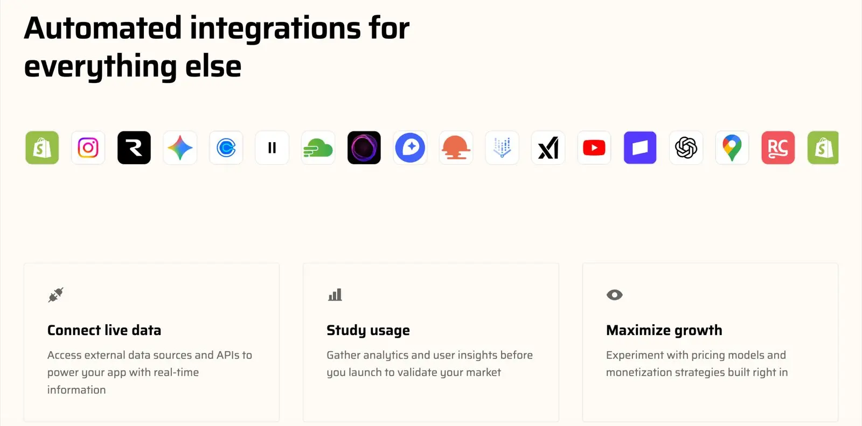Open the OpenAI knot logo icon

coord(686,148)
